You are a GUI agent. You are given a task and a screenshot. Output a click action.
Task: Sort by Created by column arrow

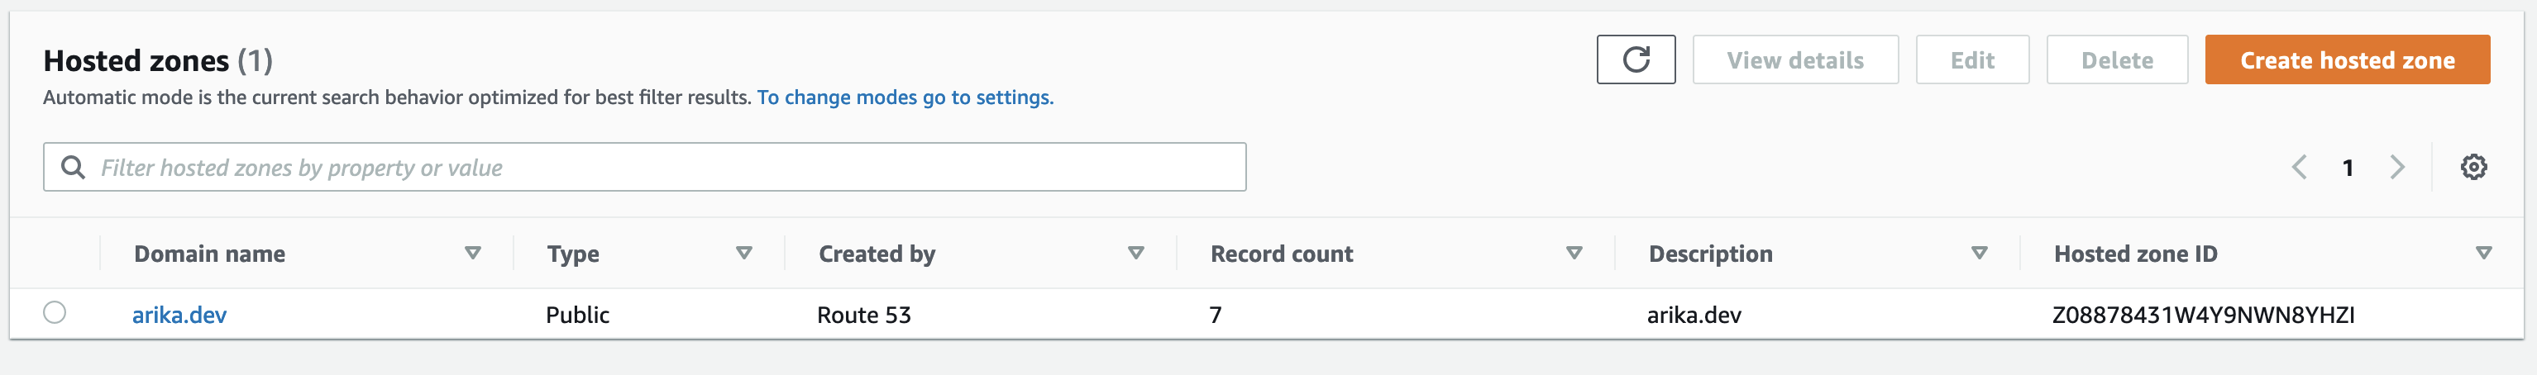coord(1135,254)
